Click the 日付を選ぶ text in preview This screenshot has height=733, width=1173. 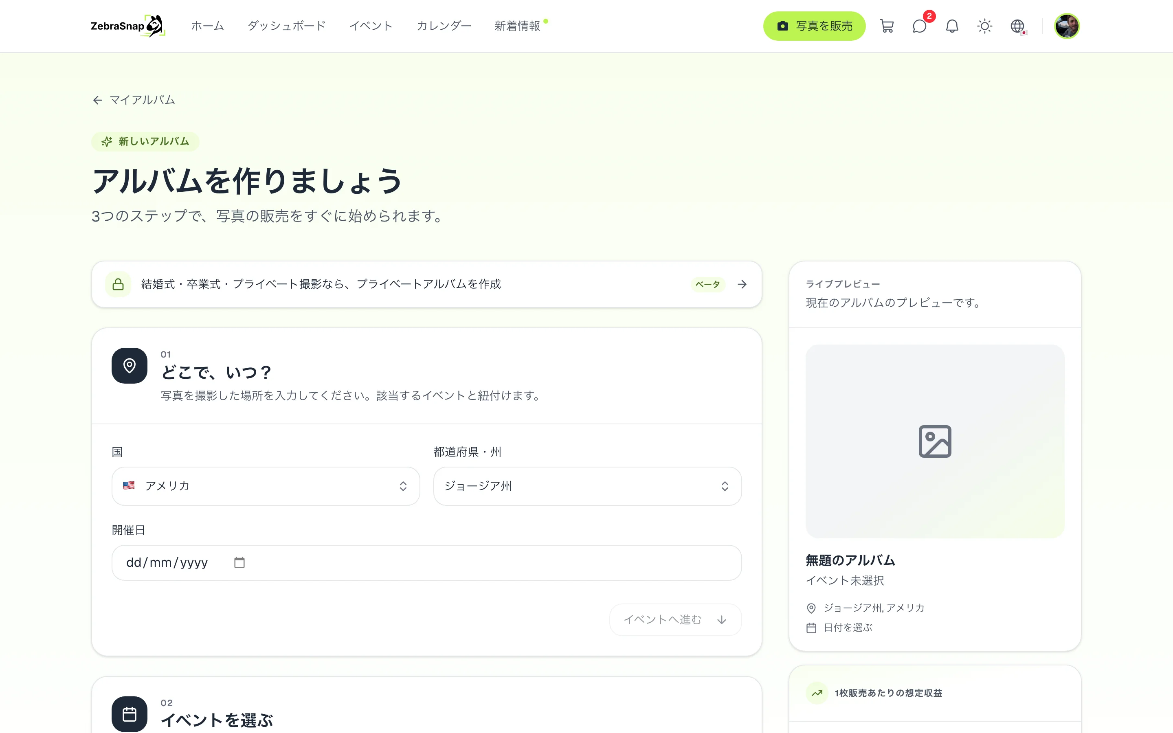tap(848, 628)
